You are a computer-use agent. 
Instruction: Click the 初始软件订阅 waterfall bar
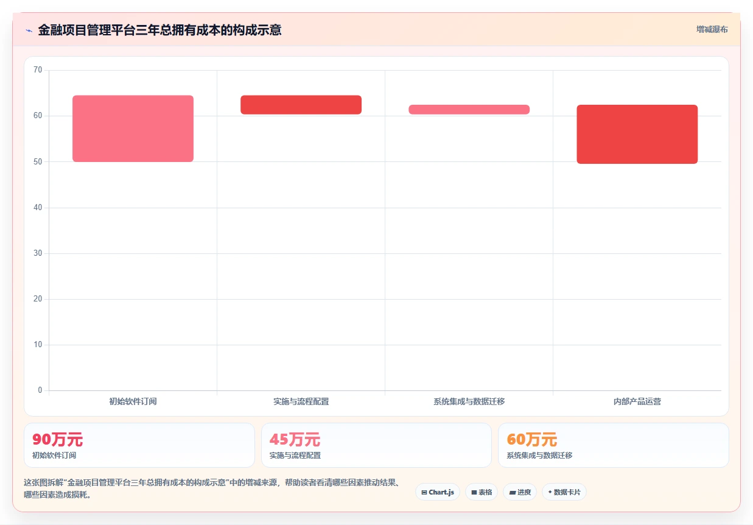pyautogui.click(x=133, y=129)
